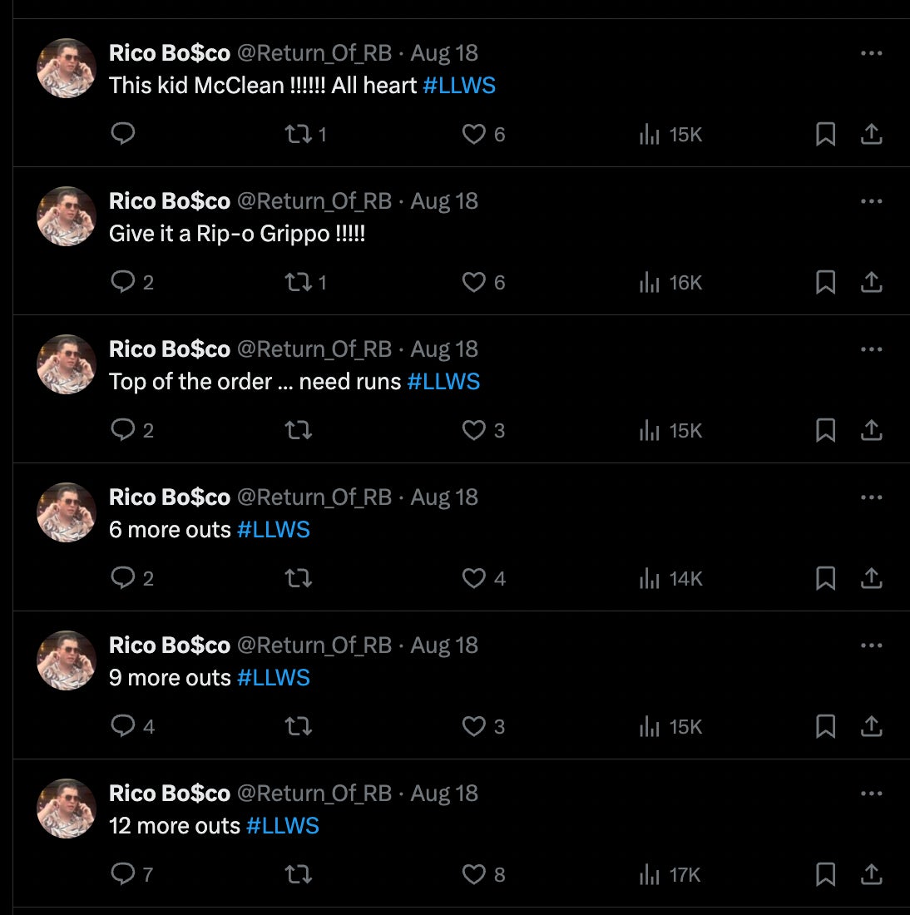Like the '12 more outs' tweet
Viewport: 910px width, 915px height.
click(474, 874)
